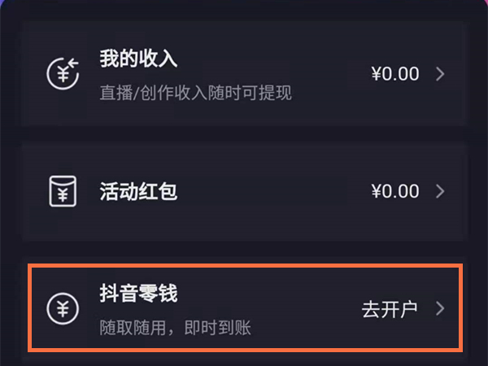The image size is (488, 366).
Task: Tap the 抖音零钱 yen circle icon
Action: pos(63,309)
